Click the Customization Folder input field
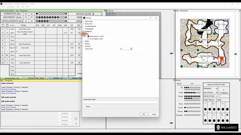Image resolution: width=241 pixels, height=135 pixels. click(120, 102)
